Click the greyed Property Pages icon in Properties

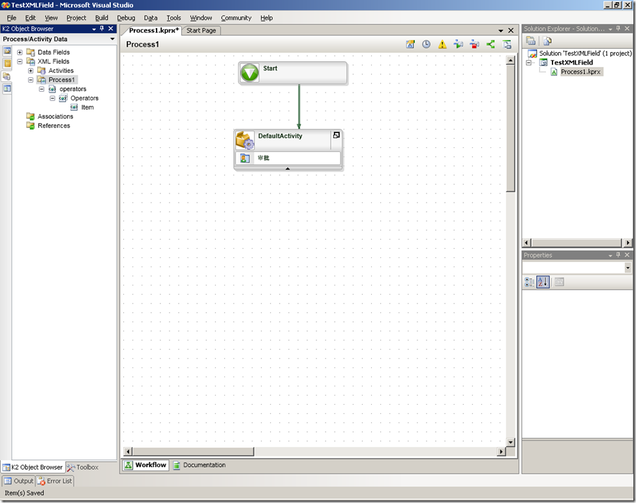pos(559,282)
